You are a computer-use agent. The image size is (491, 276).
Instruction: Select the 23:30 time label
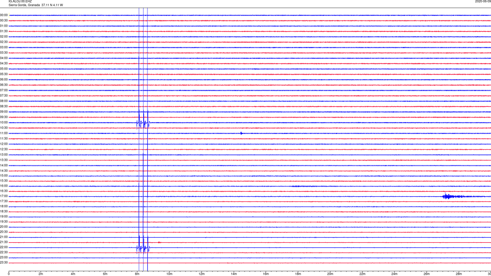(x=4, y=263)
